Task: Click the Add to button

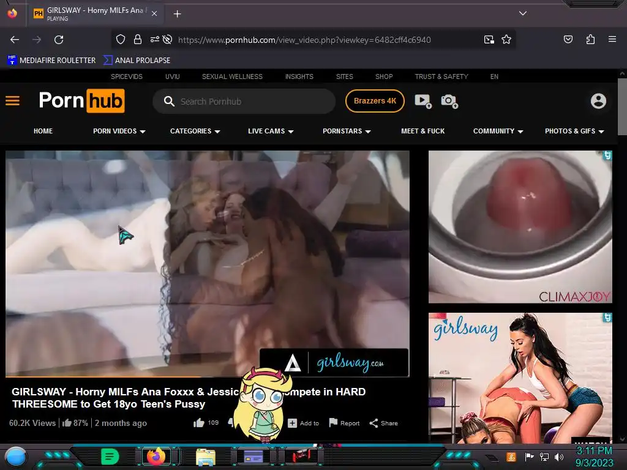Action: (x=304, y=423)
